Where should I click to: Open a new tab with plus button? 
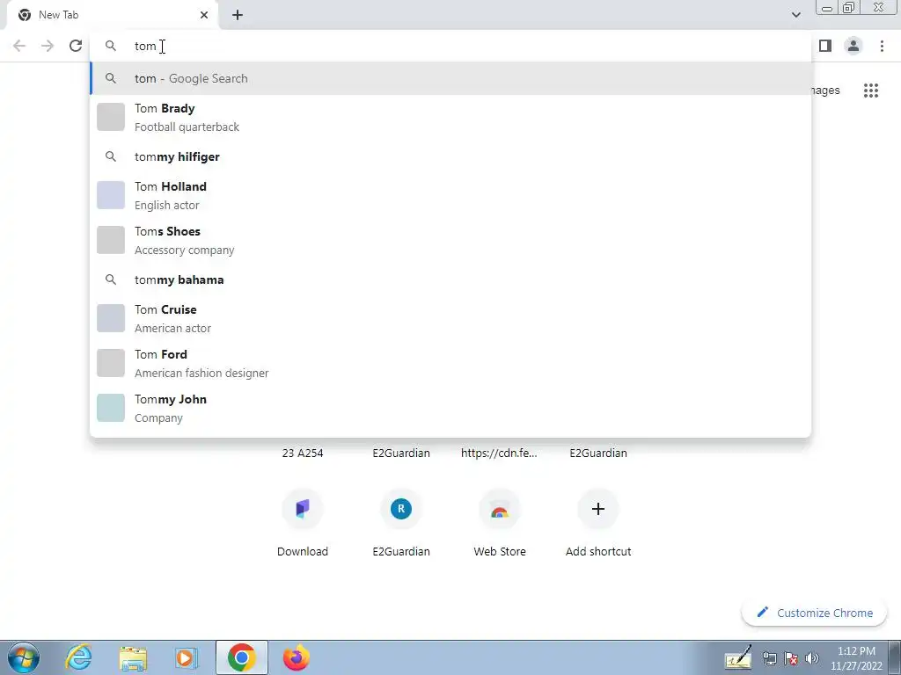(238, 15)
